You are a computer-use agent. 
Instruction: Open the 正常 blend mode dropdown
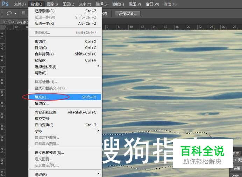pos(237,168)
